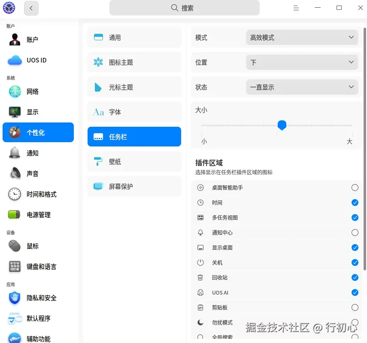
Task: Open the 壁纸 wallpaper settings
Action: pos(134,161)
